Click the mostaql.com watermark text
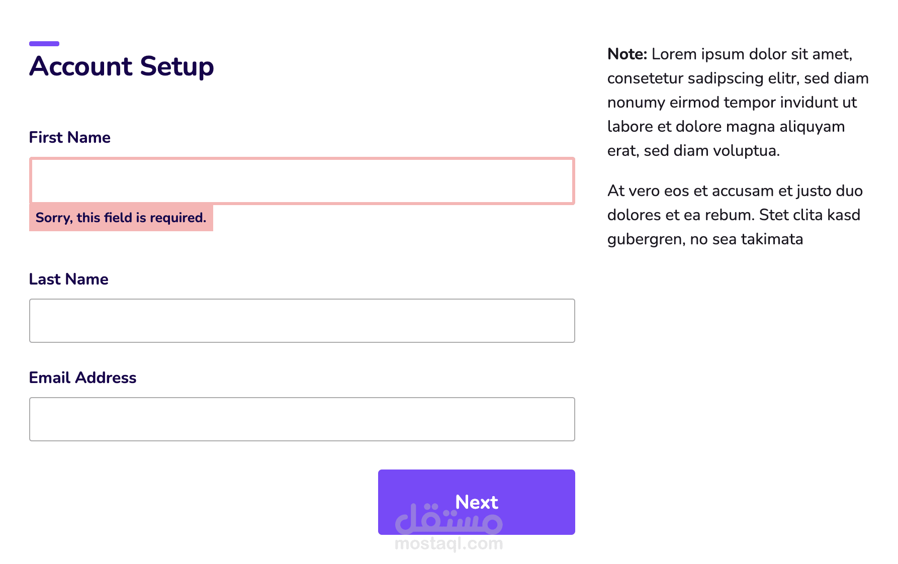Viewport: 898px width, 564px height. click(448, 544)
